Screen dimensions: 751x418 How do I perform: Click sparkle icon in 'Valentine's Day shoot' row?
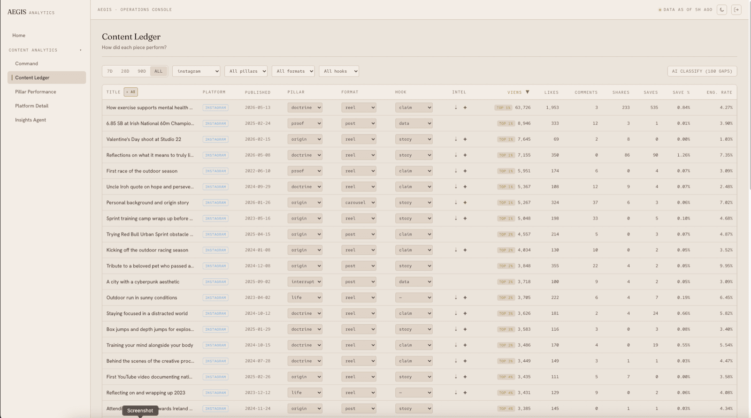pyautogui.click(x=465, y=139)
